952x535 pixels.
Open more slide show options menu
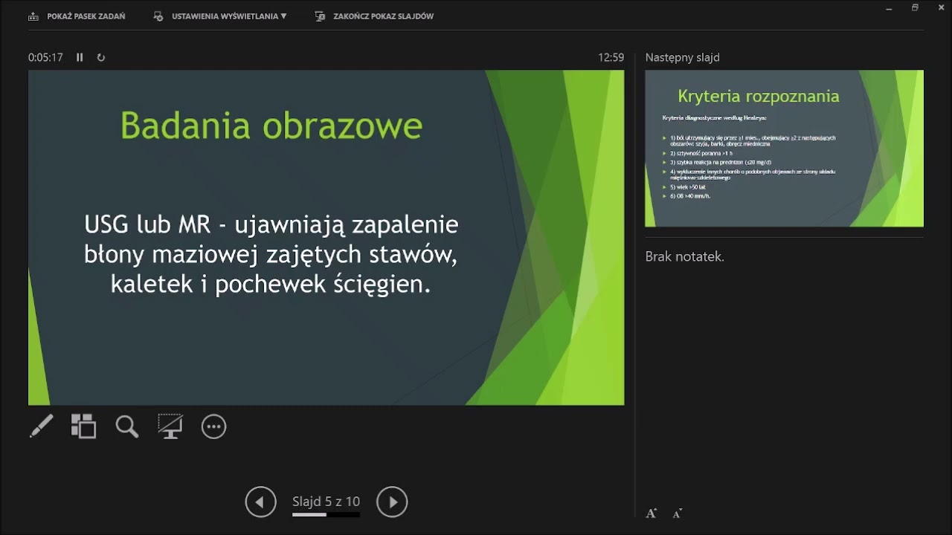click(213, 427)
